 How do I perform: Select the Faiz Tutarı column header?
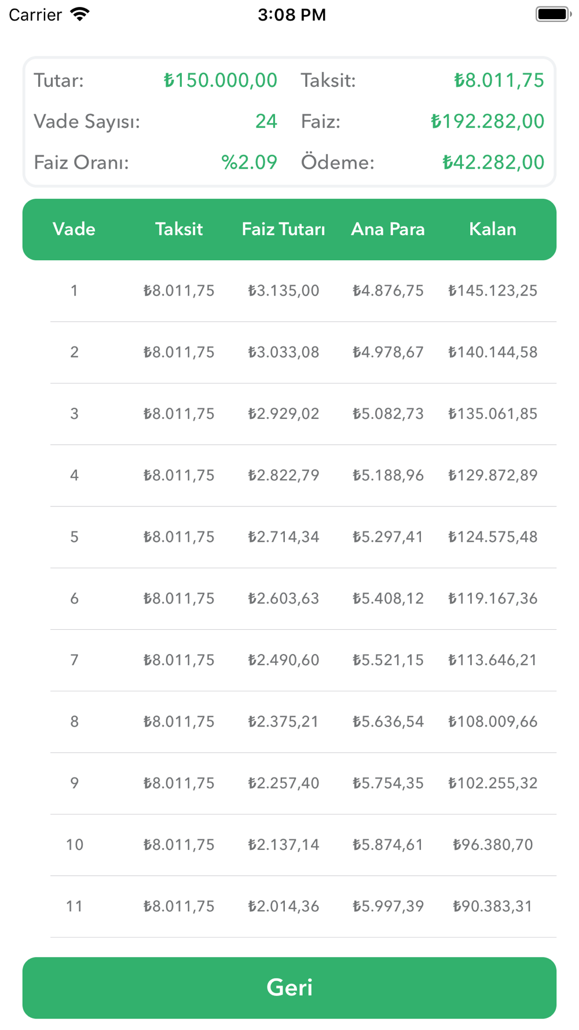click(283, 229)
